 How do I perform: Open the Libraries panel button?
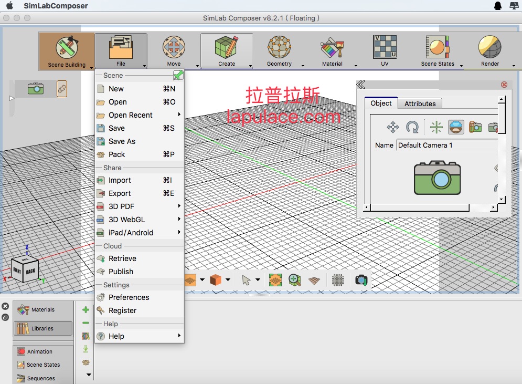pos(43,329)
